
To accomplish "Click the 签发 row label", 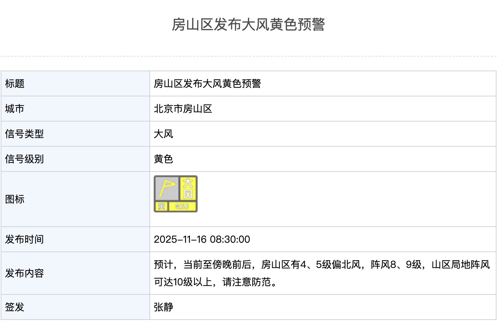I will [15, 307].
